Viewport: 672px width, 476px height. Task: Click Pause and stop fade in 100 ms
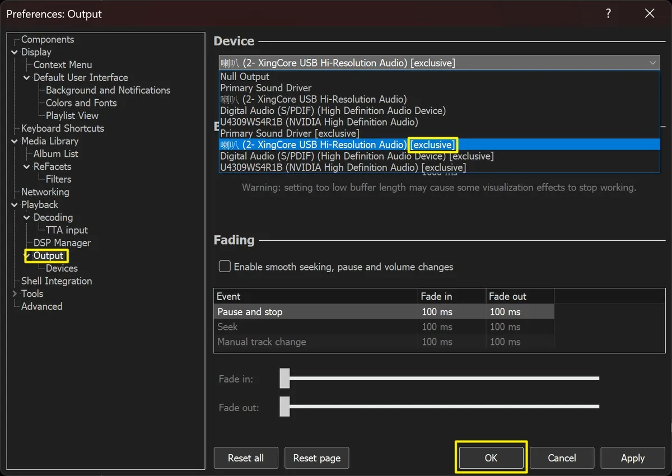tap(437, 312)
